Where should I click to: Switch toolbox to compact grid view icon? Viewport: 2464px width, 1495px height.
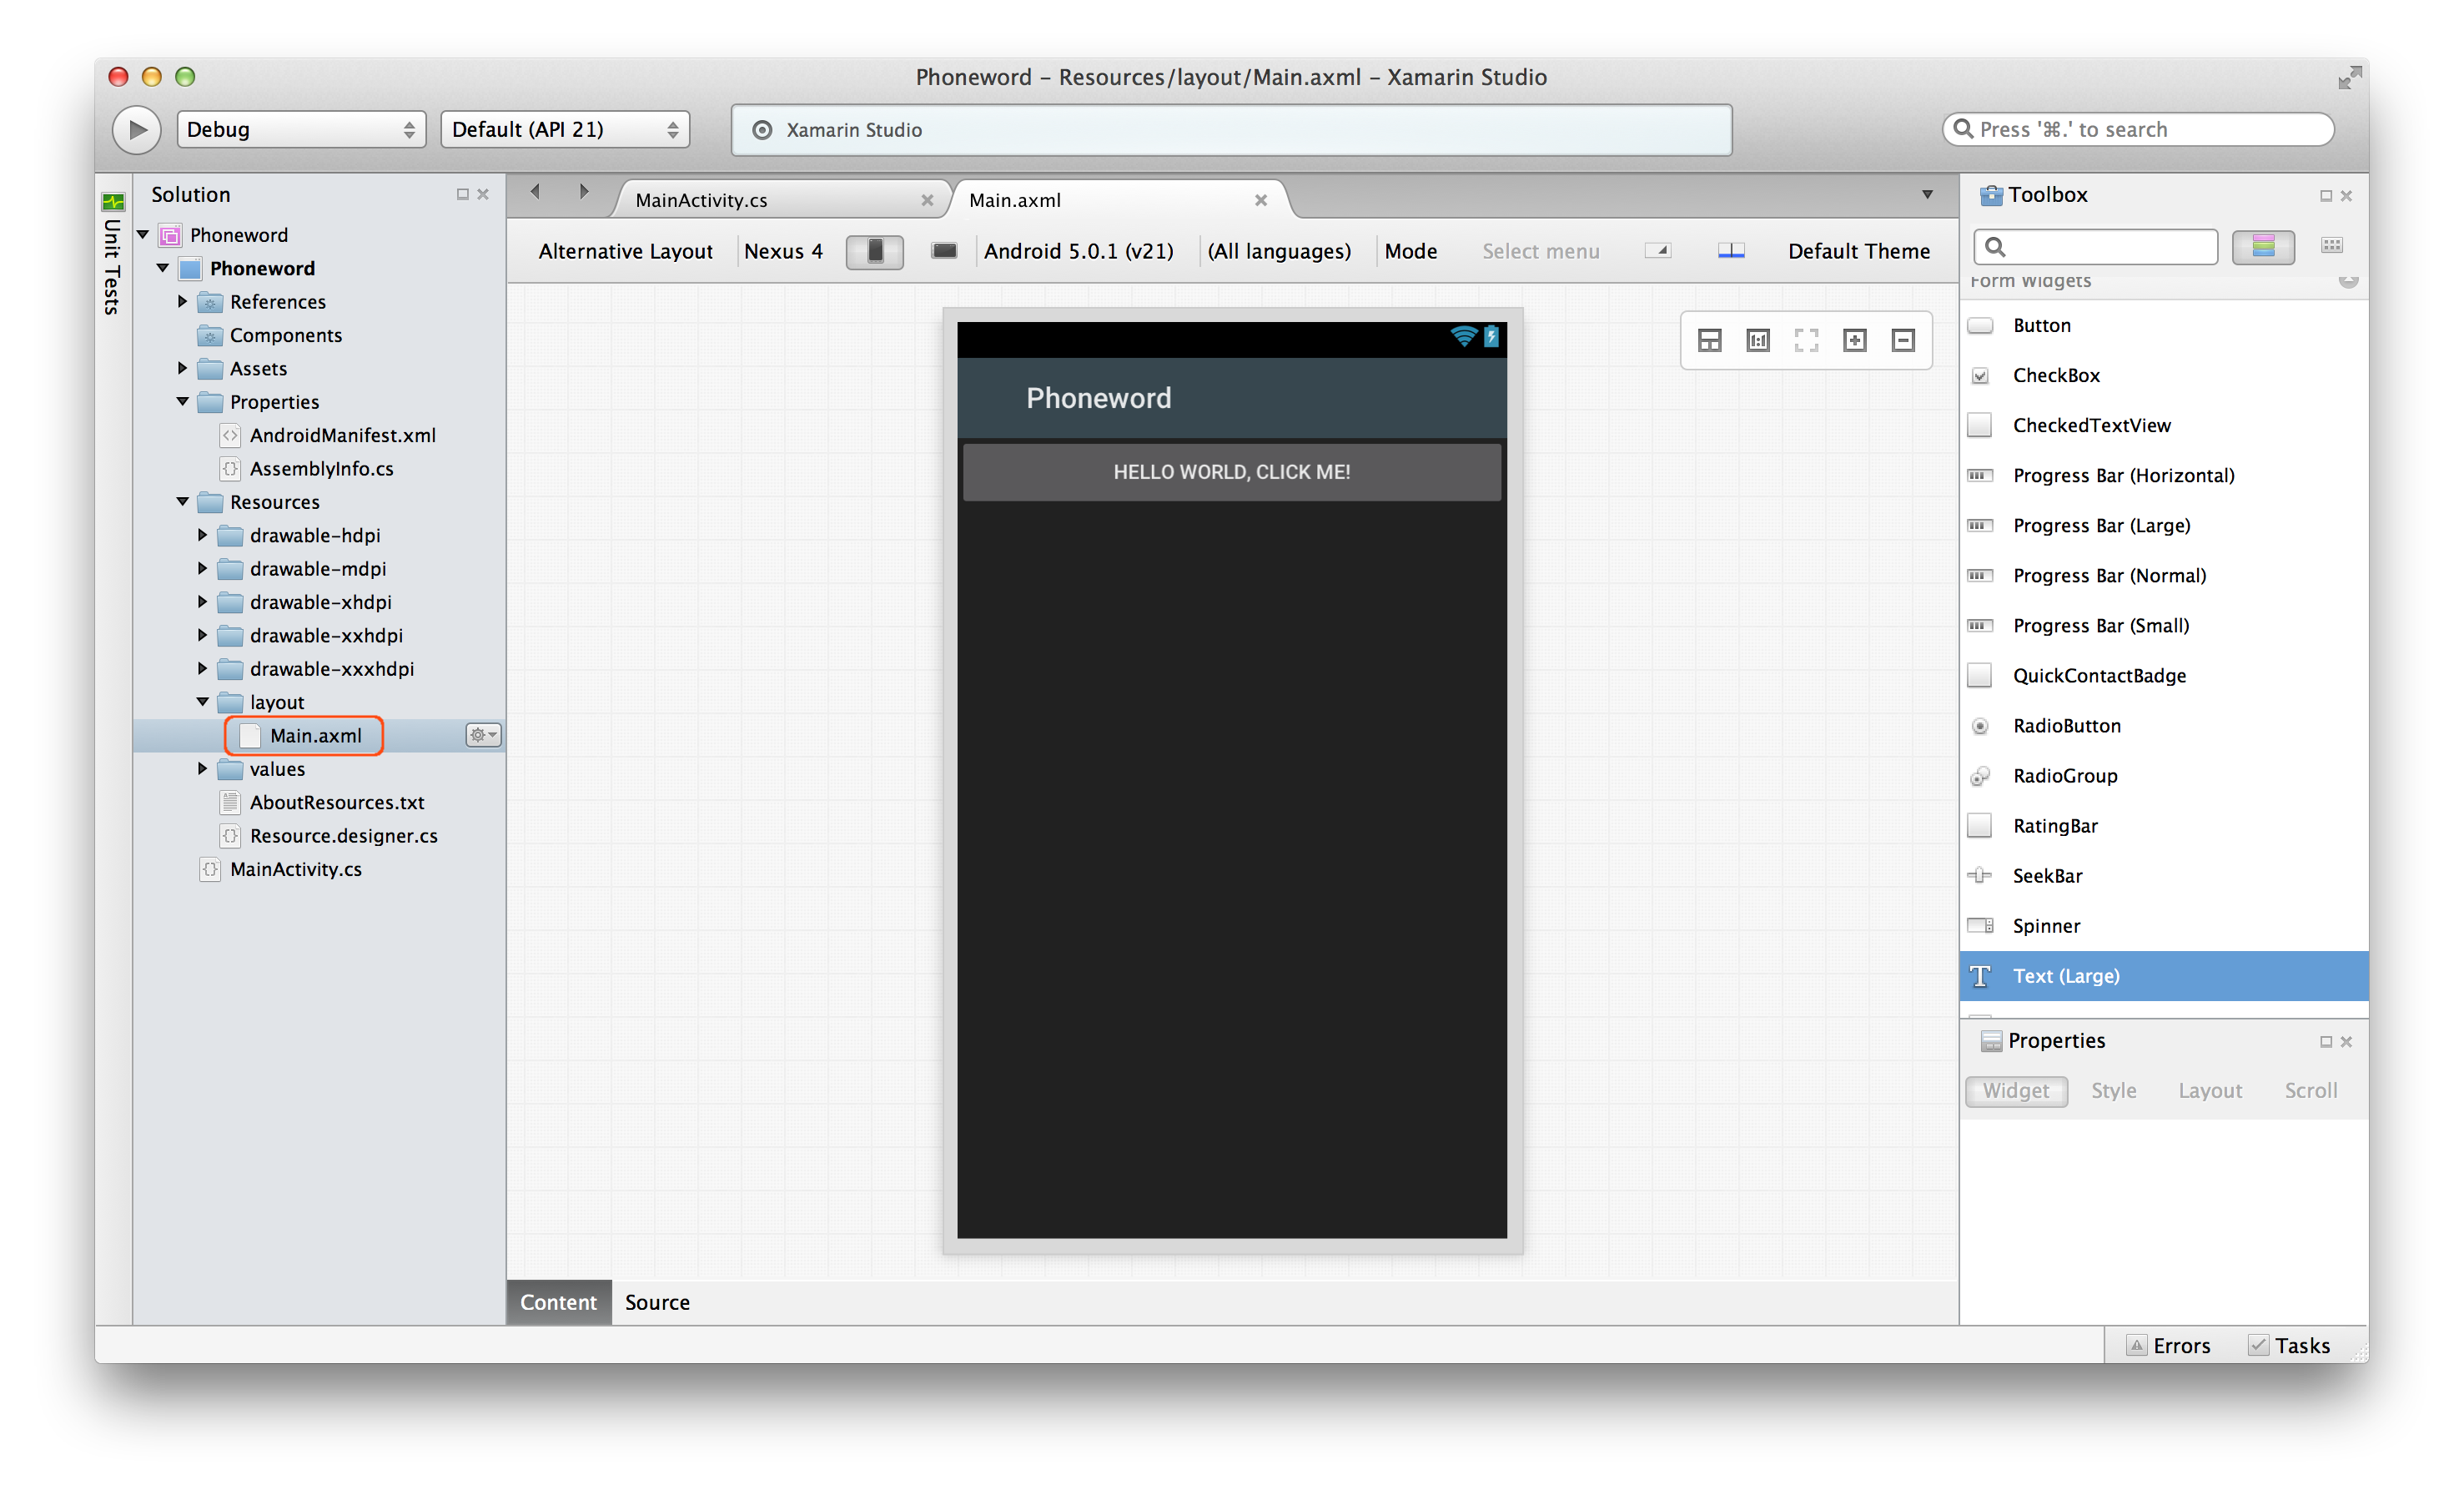2331,246
